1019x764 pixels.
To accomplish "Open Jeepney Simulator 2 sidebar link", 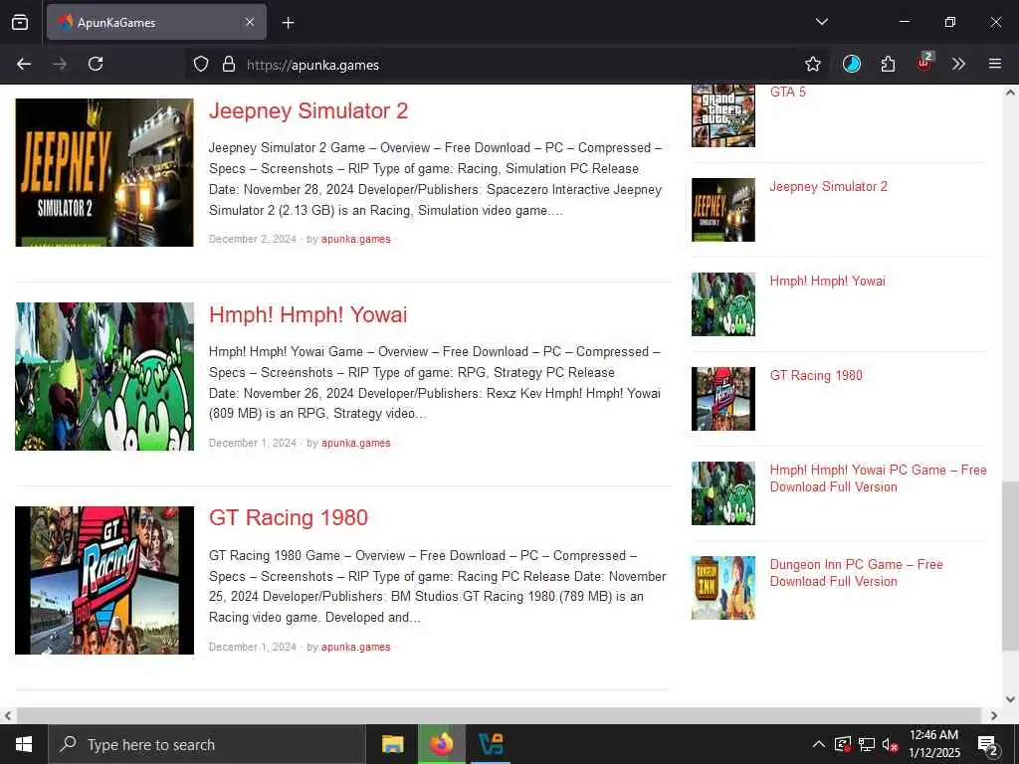I will coord(828,186).
